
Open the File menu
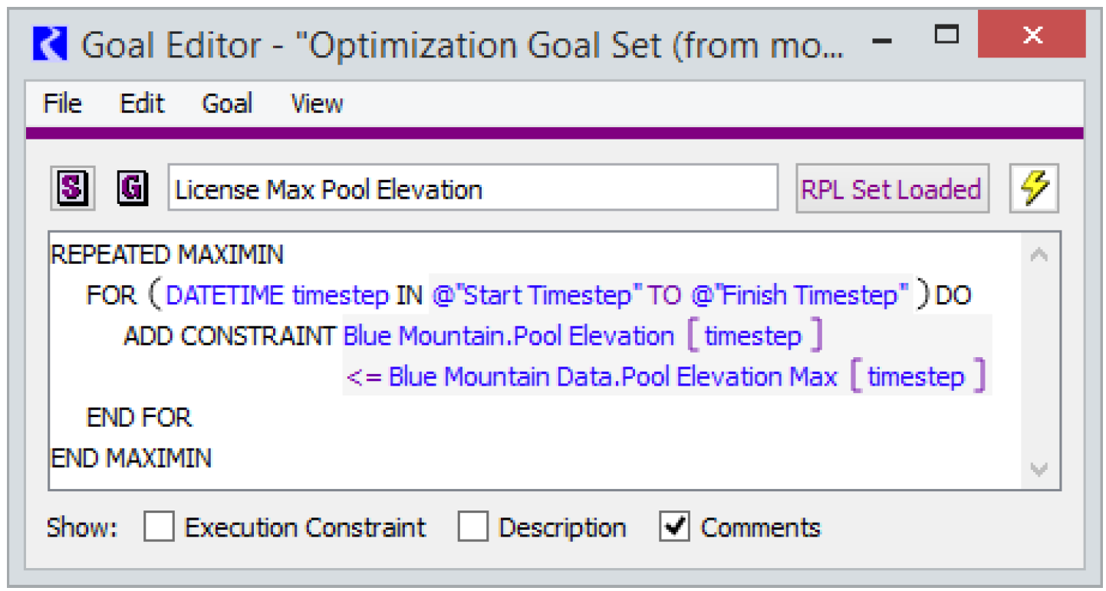point(62,103)
